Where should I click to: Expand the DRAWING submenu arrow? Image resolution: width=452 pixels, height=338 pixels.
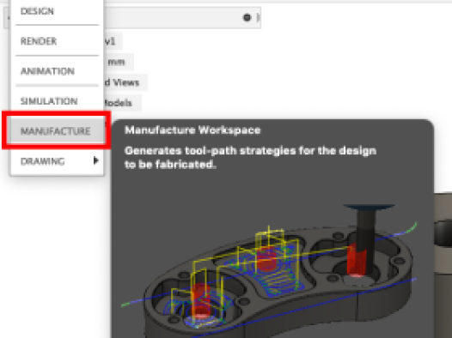(95, 160)
